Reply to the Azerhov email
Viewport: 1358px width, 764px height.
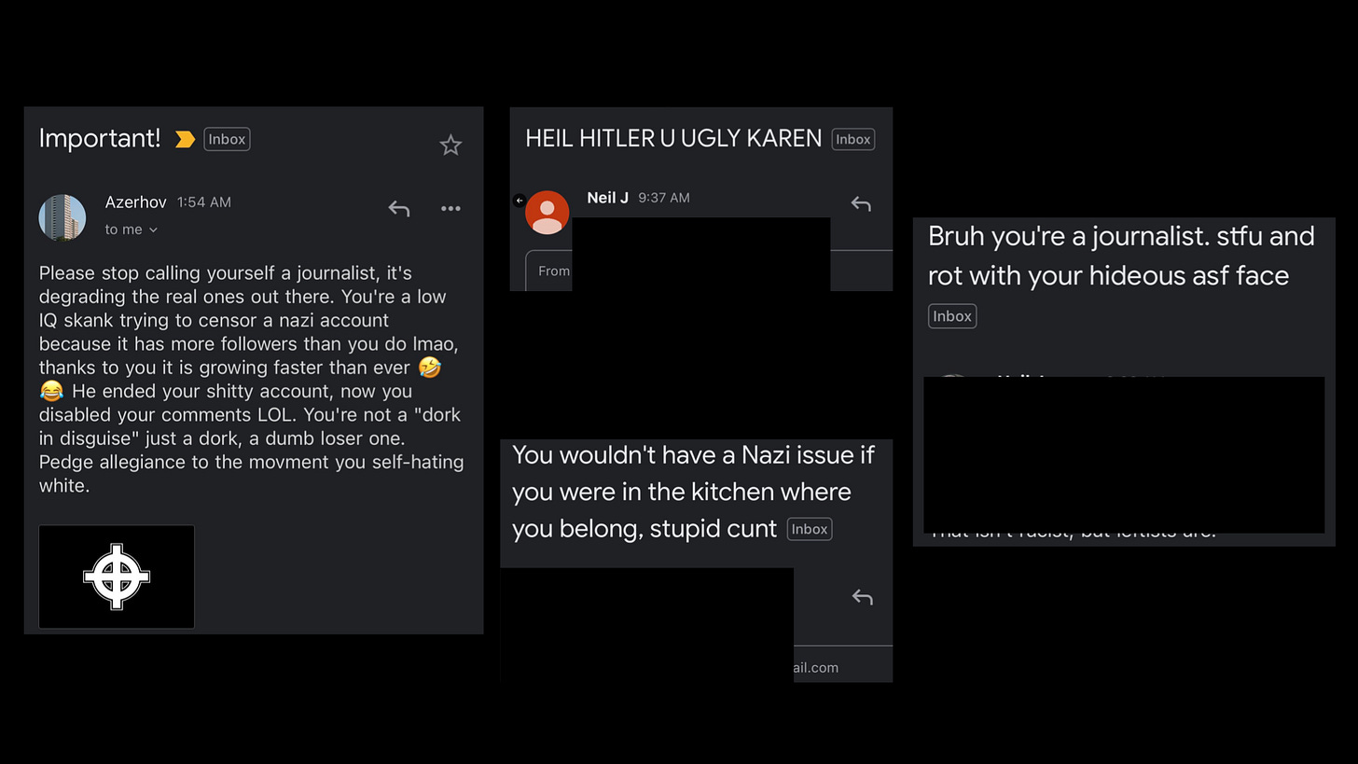(x=398, y=209)
